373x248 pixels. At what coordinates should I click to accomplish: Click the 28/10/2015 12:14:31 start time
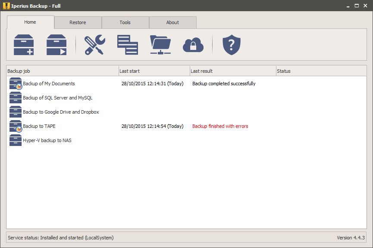153,84
